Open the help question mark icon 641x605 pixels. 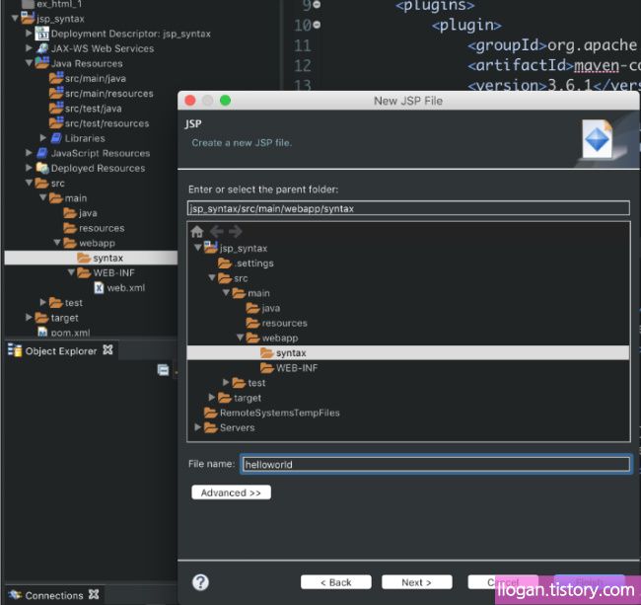click(200, 581)
